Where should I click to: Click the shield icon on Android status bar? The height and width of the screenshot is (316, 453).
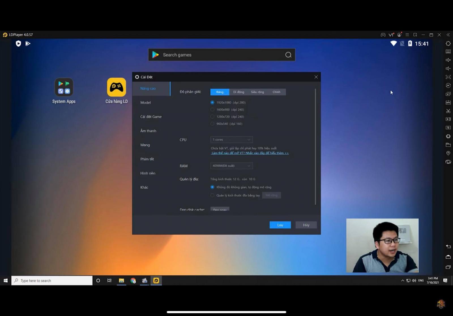(x=18, y=44)
